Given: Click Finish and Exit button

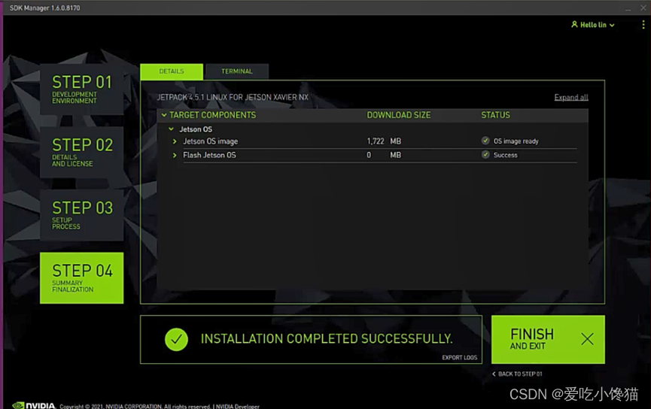Looking at the screenshot, I should 548,339.
